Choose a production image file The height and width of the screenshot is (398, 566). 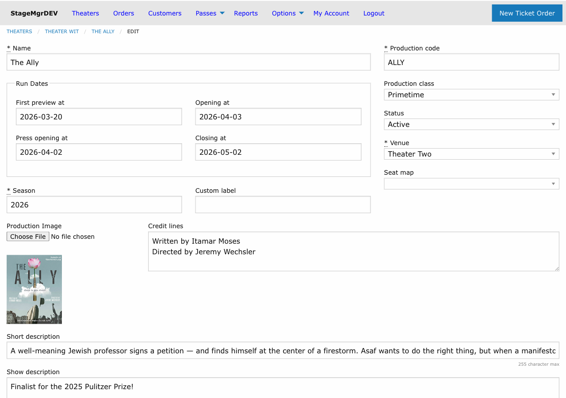[x=28, y=237]
